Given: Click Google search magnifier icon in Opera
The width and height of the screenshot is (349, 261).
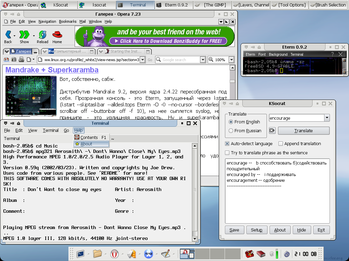Looking at the screenshot, I should (158, 59).
